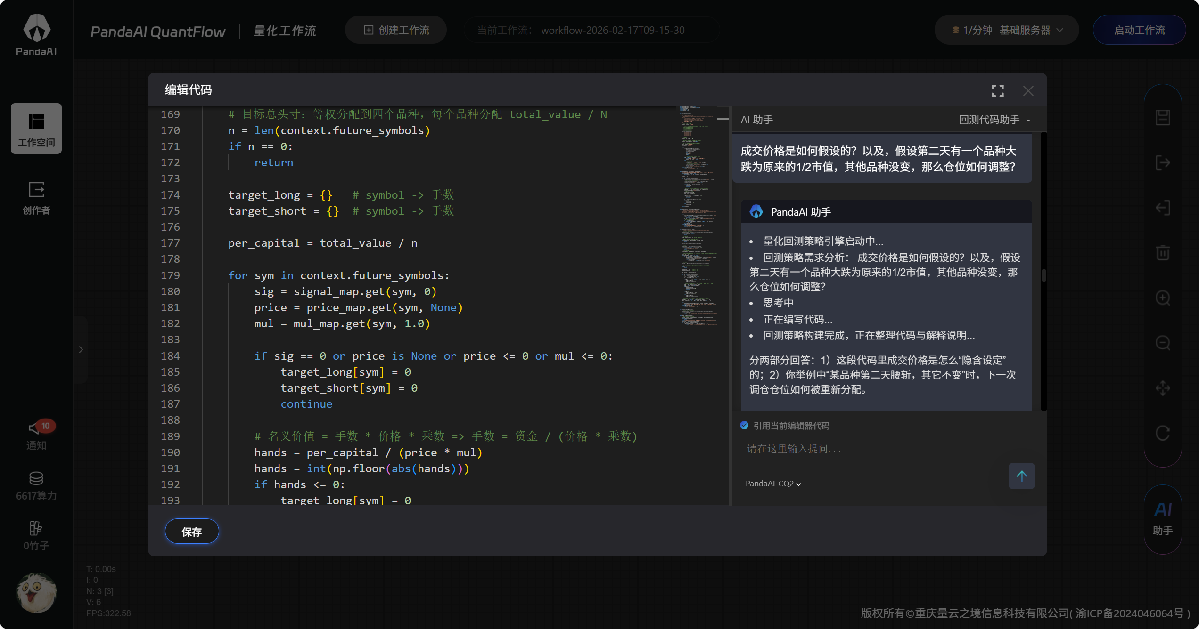Click 'target_long = {}' on line 174
Screen dimensions: 1199x629
(280, 195)
